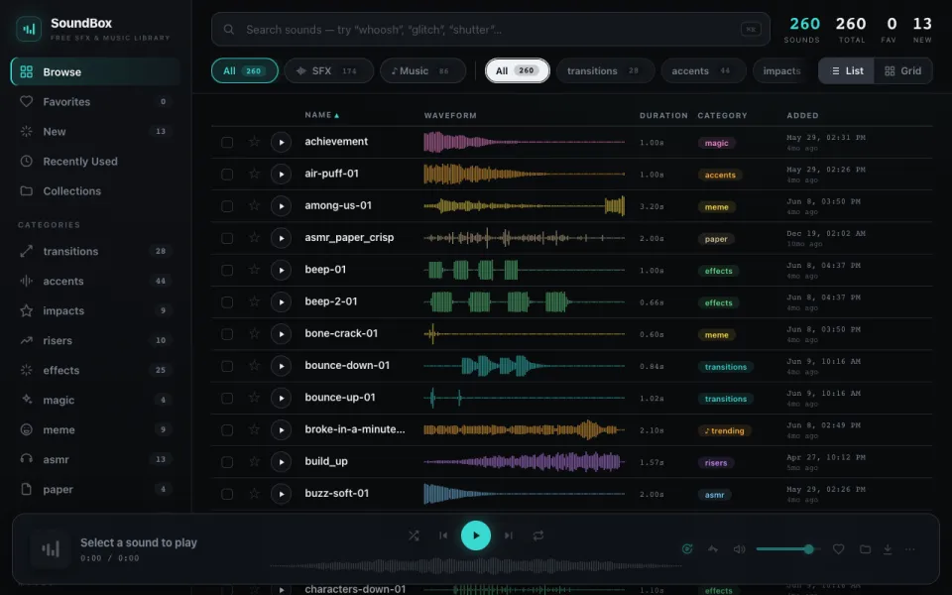952x595 pixels.
Task: Select the meme category in sidebar
Action: (95, 429)
